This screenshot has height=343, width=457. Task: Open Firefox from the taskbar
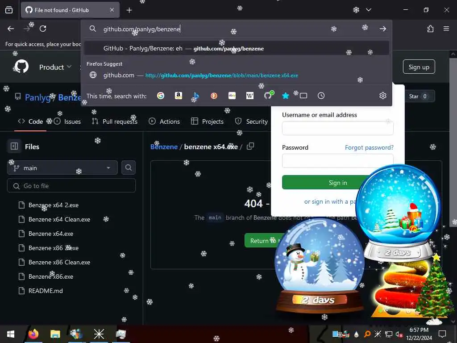[33, 334]
